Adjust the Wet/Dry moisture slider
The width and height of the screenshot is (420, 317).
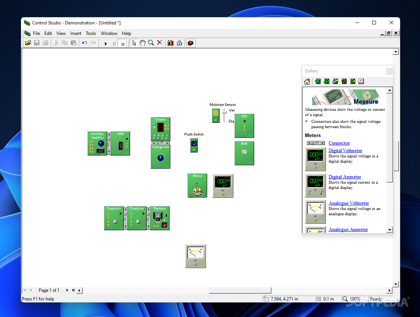(x=224, y=112)
